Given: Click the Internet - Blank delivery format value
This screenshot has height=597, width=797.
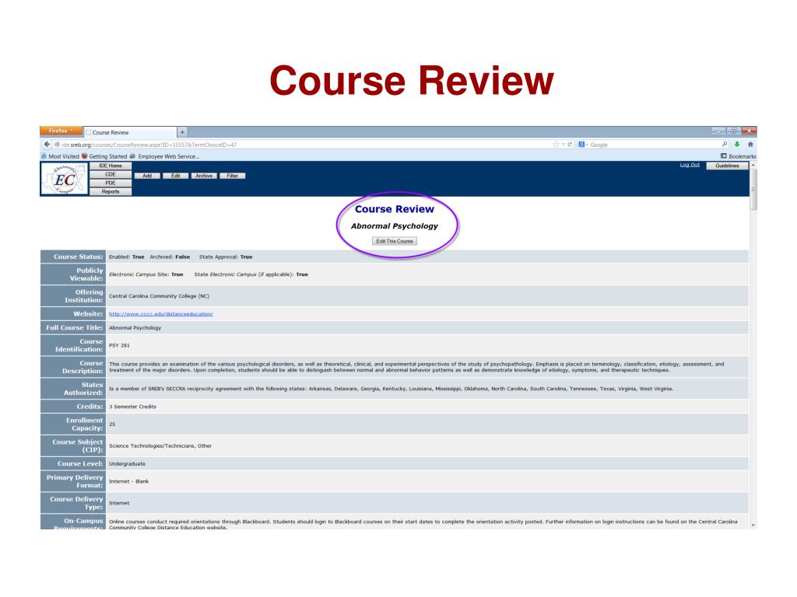Looking at the screenshot, I should [x=128, y=482].
